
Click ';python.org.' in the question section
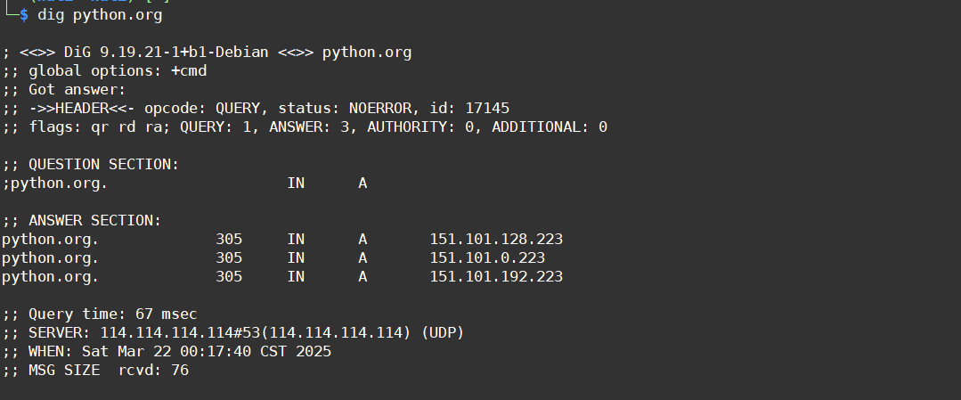(54, 184)
